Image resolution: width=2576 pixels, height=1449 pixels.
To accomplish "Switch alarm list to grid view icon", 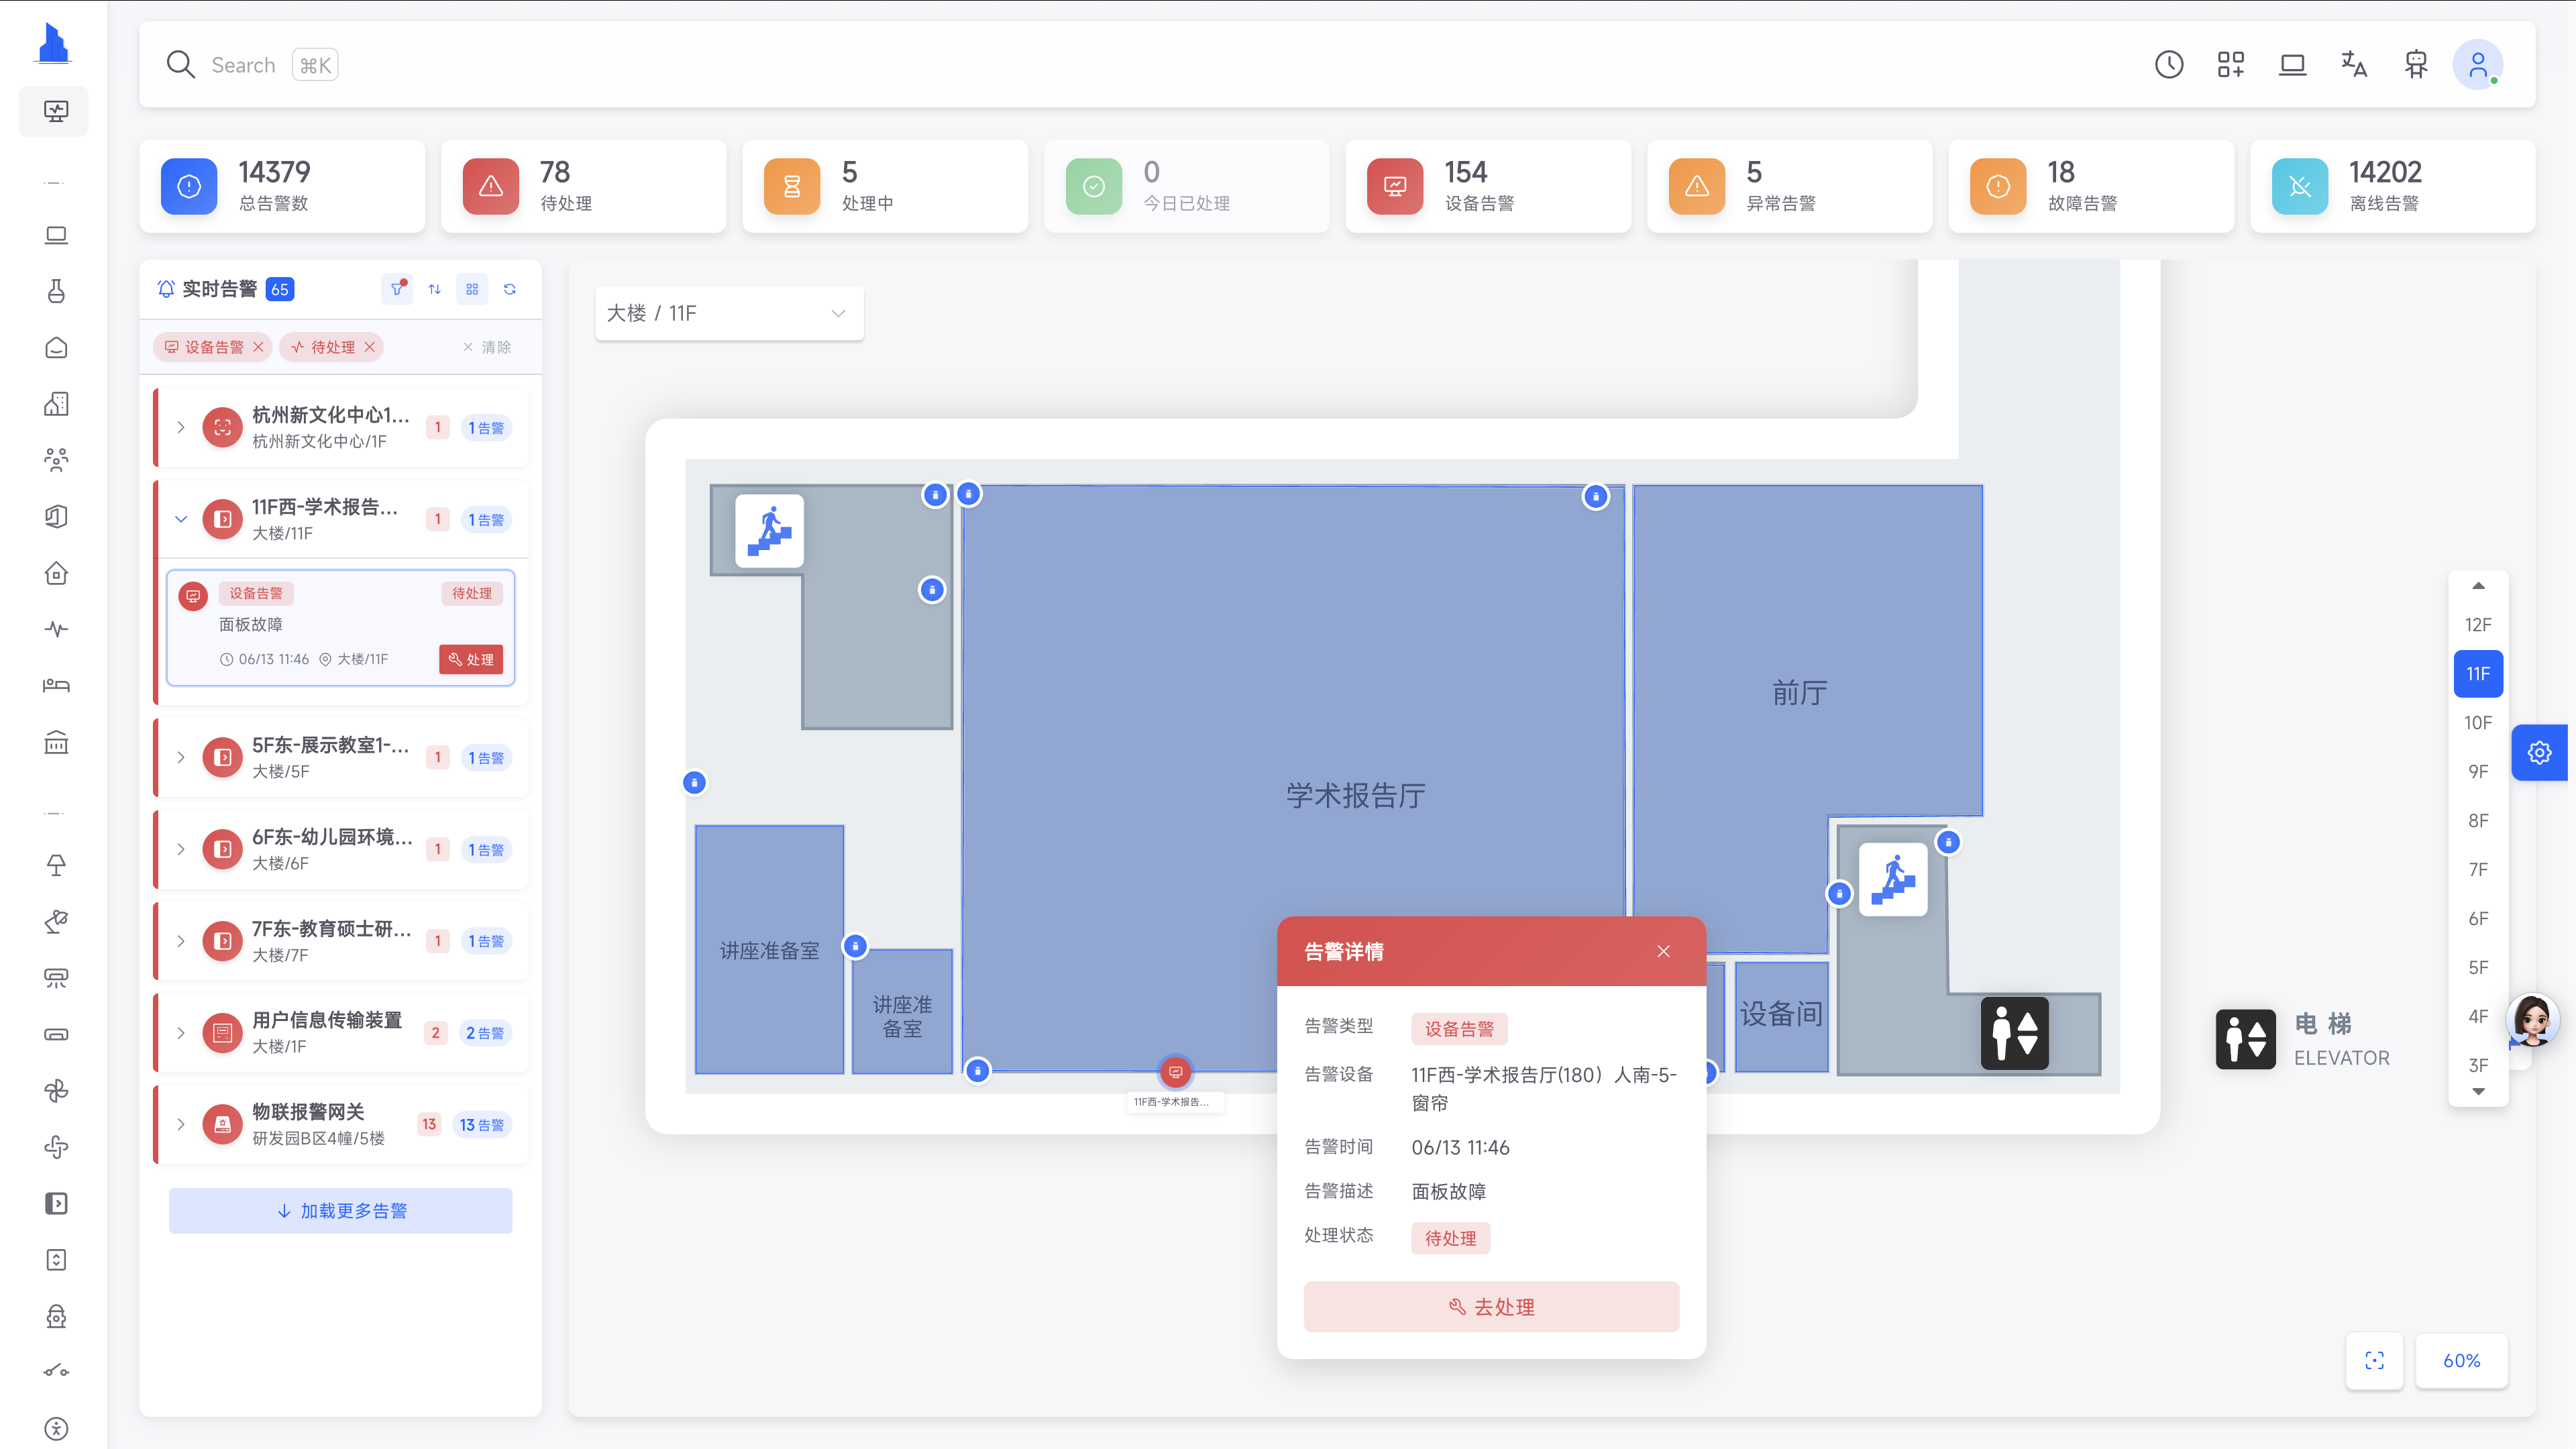I will tap(472, 289).
